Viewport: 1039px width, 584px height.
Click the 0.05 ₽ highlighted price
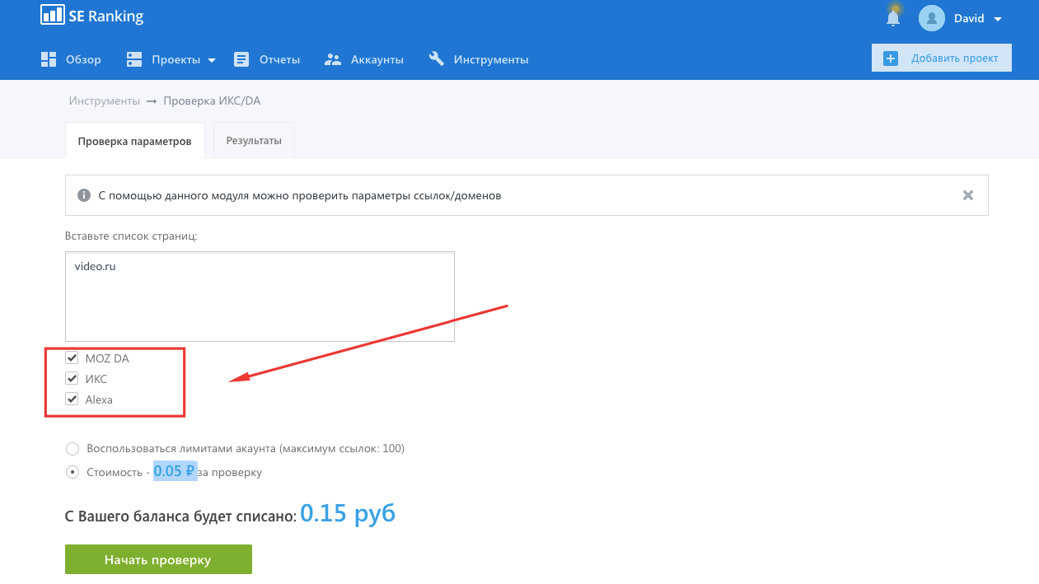(175, 472)
